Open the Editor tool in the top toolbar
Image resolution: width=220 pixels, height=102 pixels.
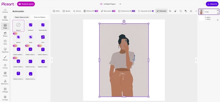56,11
